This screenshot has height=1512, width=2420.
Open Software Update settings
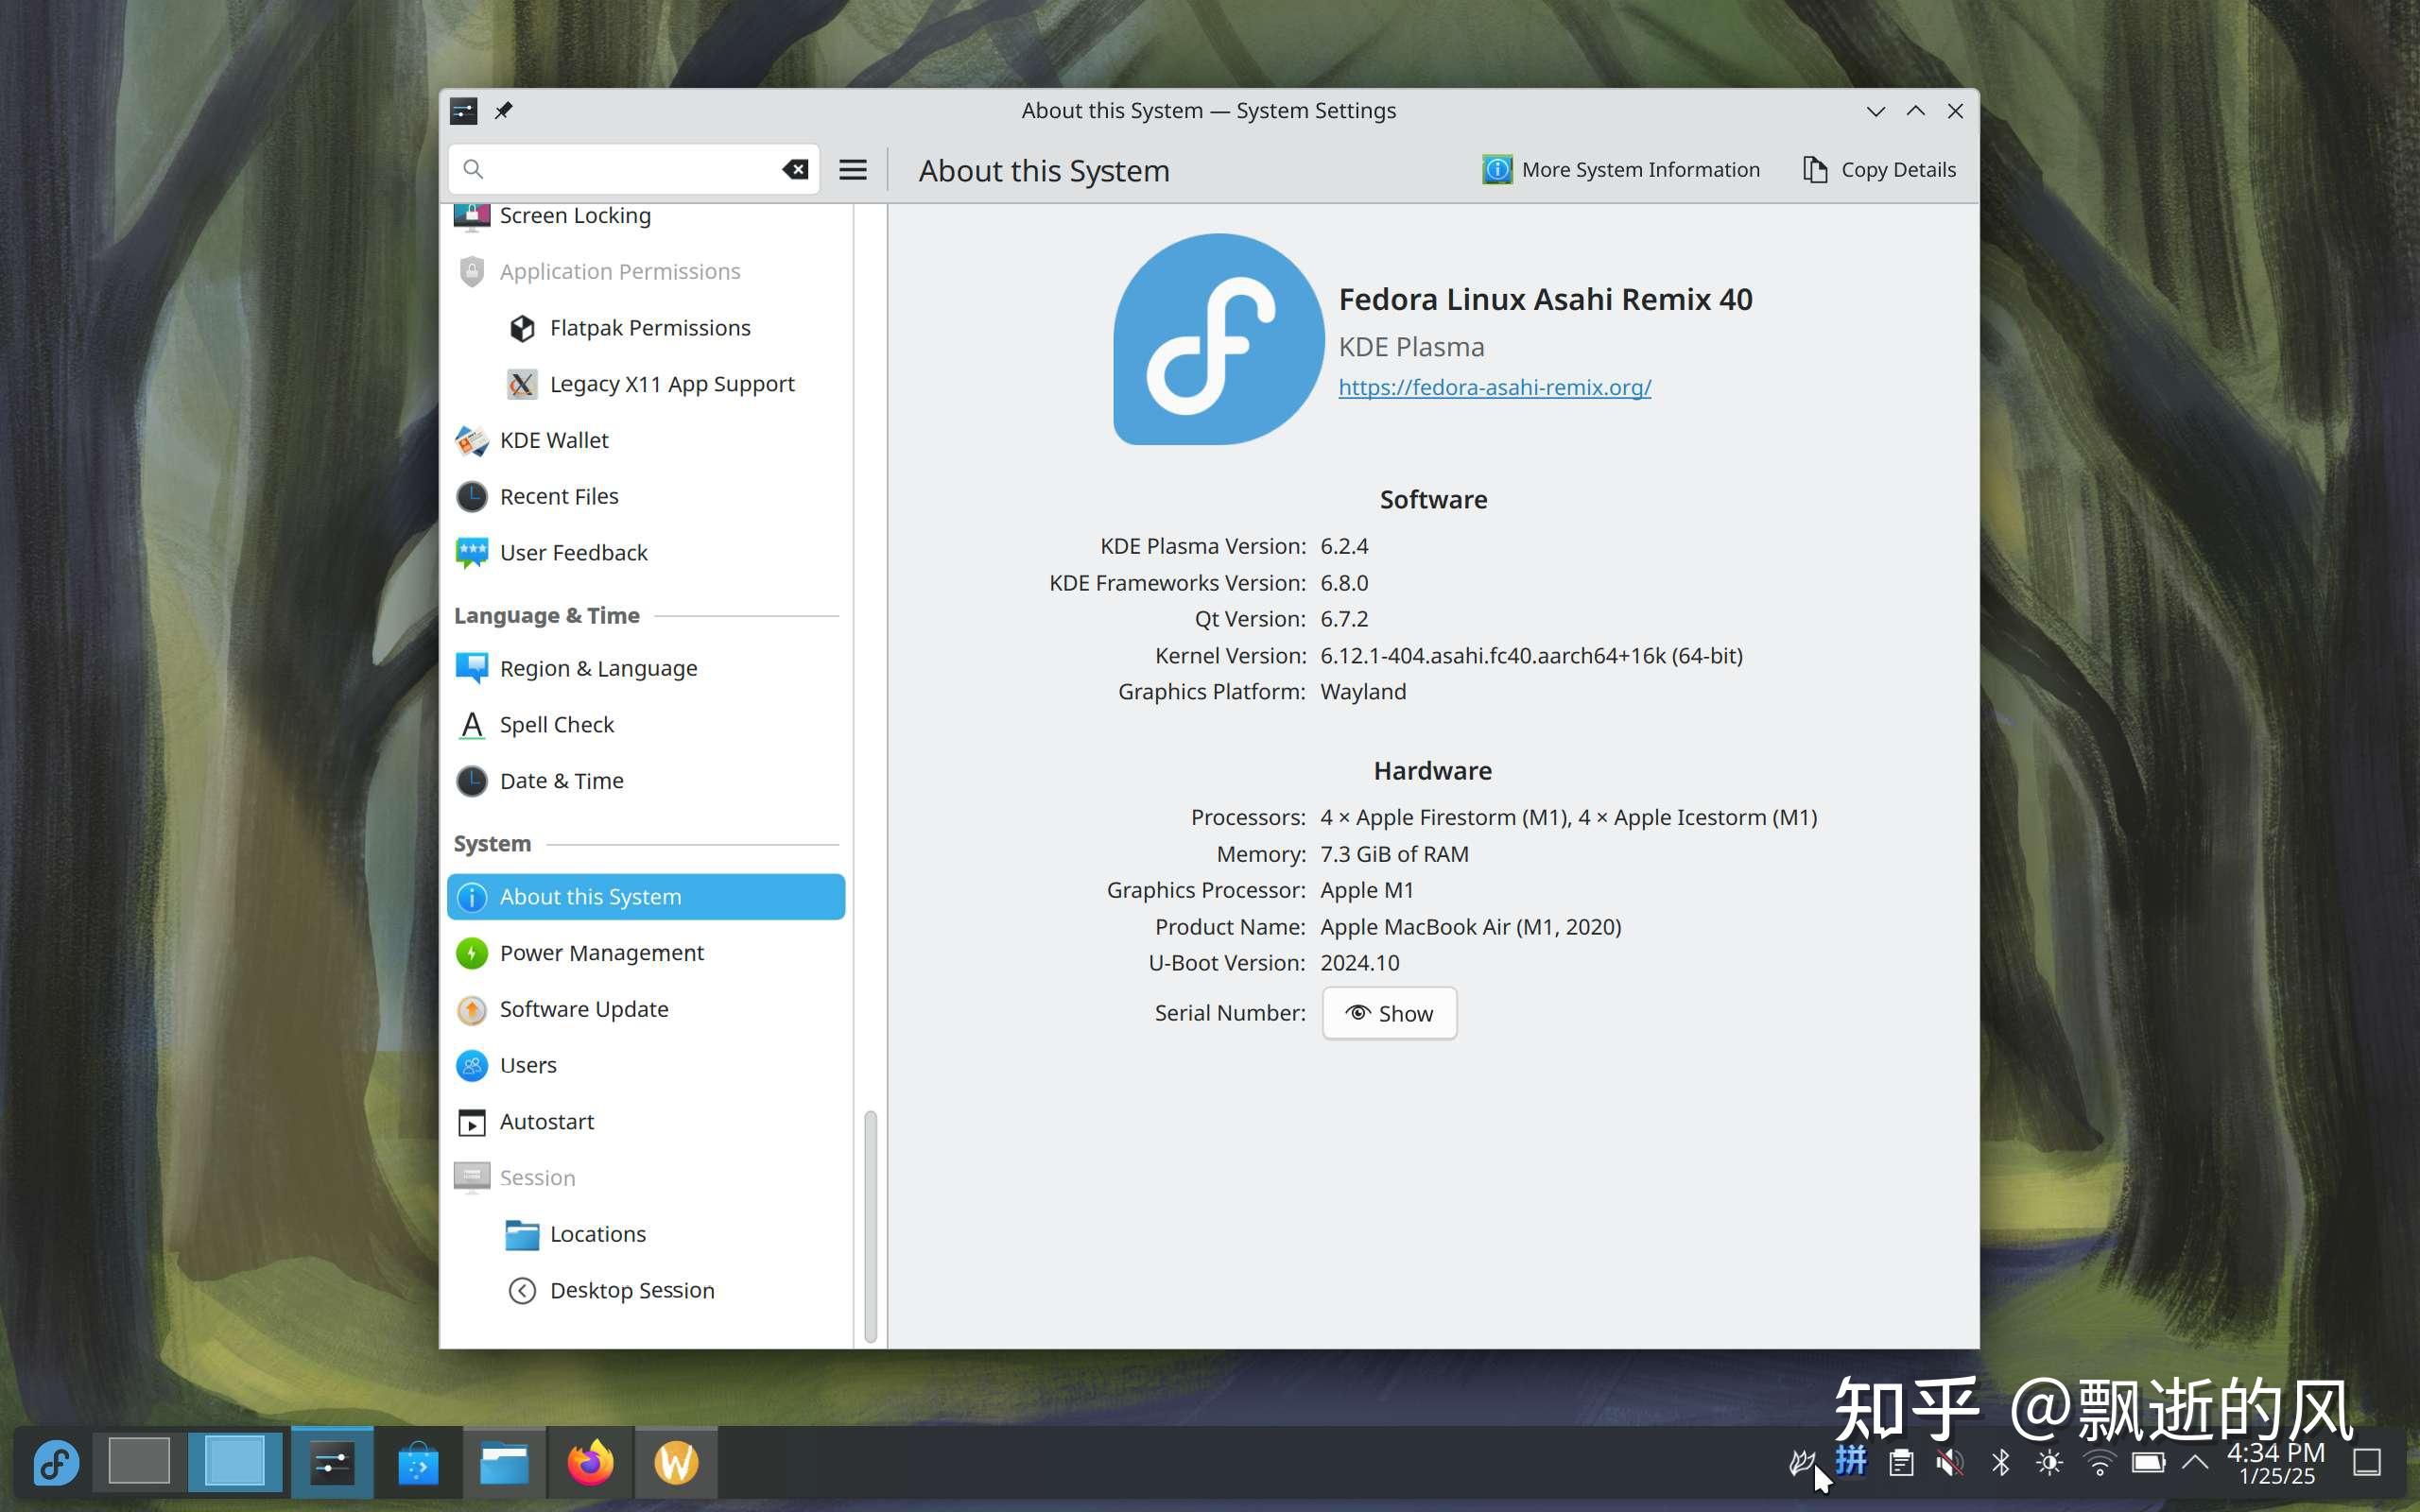click(584, 1009)
